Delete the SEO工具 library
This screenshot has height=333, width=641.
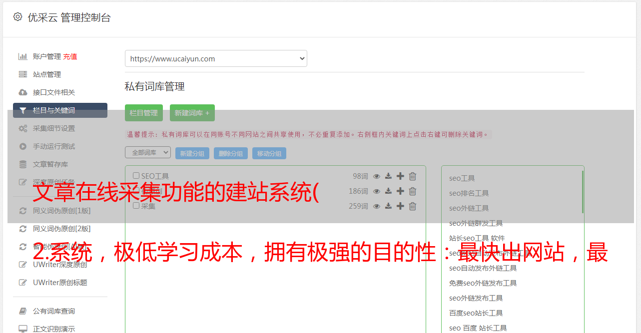(413, 176)
